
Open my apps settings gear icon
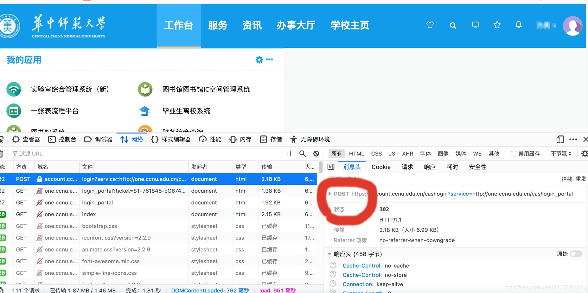coord(259,59)
